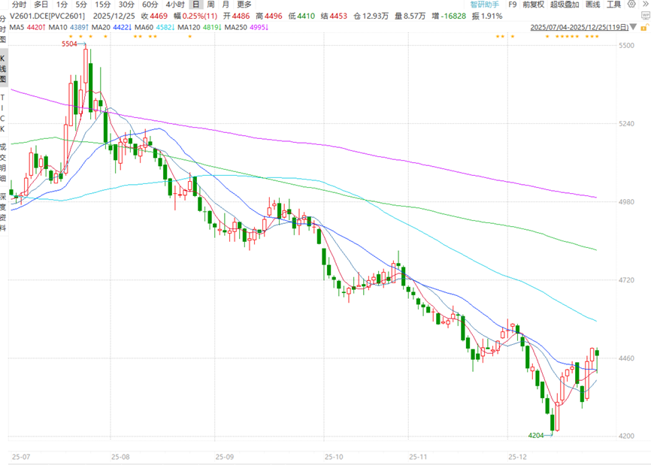This screenshot has height=465, width=651.
Task: Open the date range dropdown triangle
Action: pyautogui.click(x=633, y=27)
